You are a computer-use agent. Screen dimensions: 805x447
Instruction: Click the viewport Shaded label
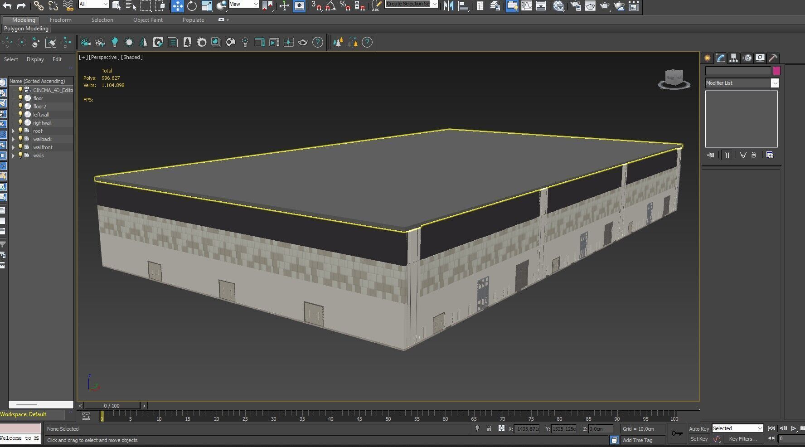pyautogui.click(x=132, y=57)
